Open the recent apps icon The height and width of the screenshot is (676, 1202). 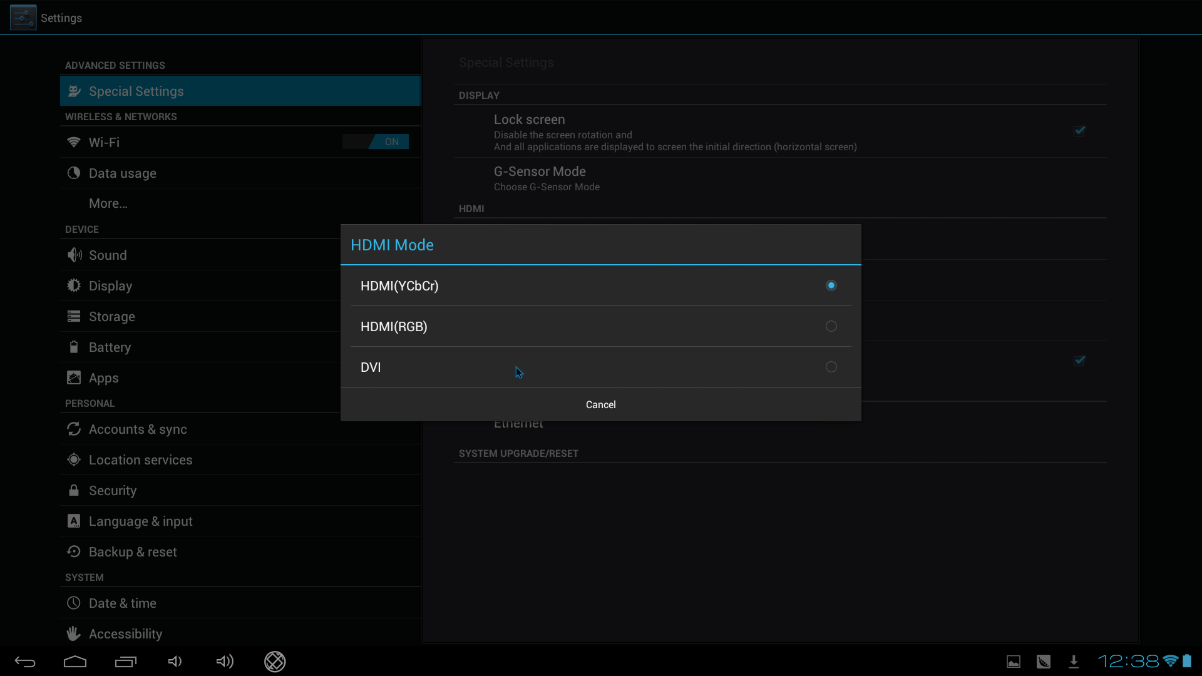coord(125,662)
